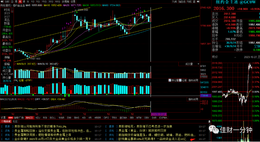This screenshot has width=260, height=142.
Task: Open the 月线(复权) adjustment label
Action: coord(6,5)
